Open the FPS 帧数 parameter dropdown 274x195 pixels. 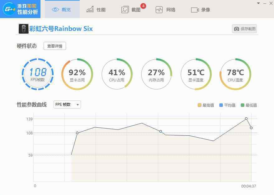(67, 105)
